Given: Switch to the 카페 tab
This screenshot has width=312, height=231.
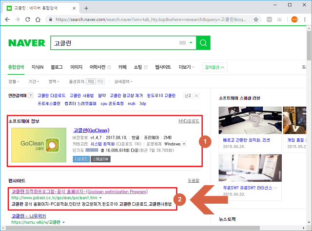Looking at the screenshot, I should tap(122, 67).
